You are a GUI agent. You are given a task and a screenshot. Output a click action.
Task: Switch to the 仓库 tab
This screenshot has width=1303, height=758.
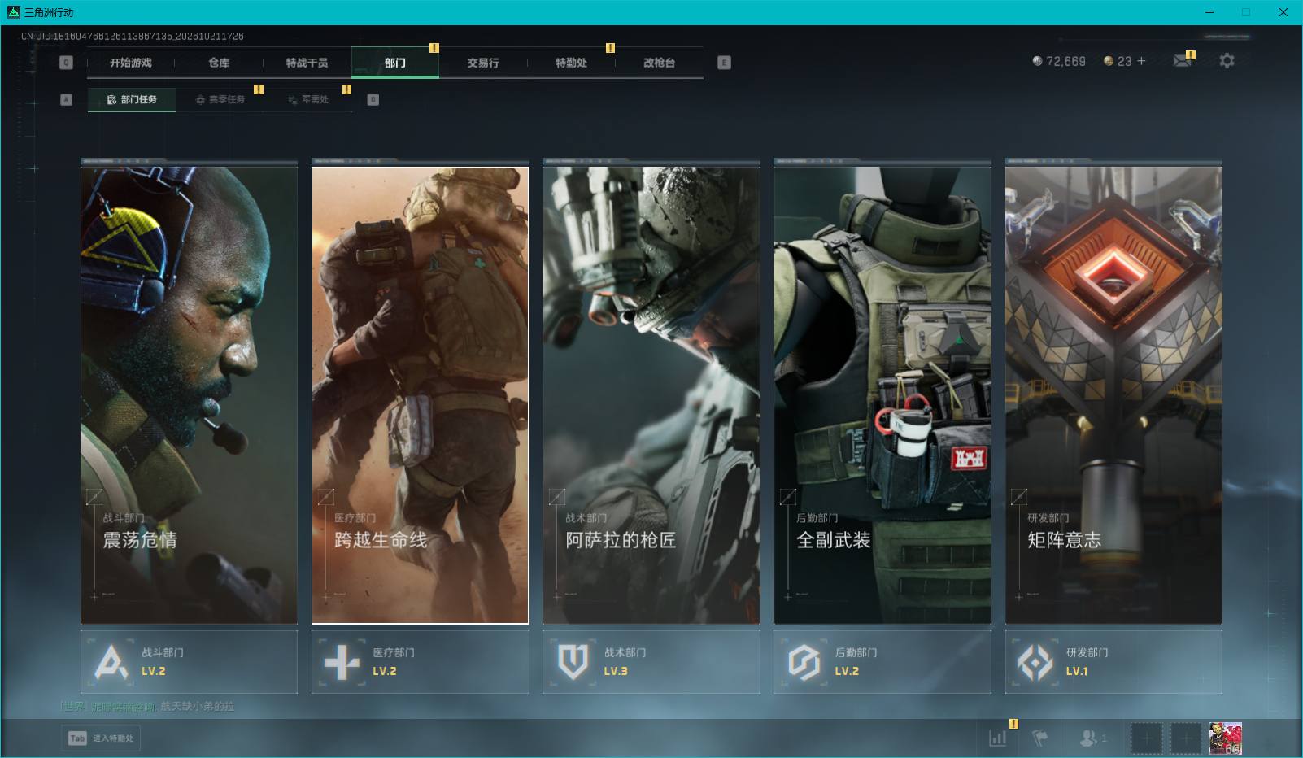pos(219,63)
